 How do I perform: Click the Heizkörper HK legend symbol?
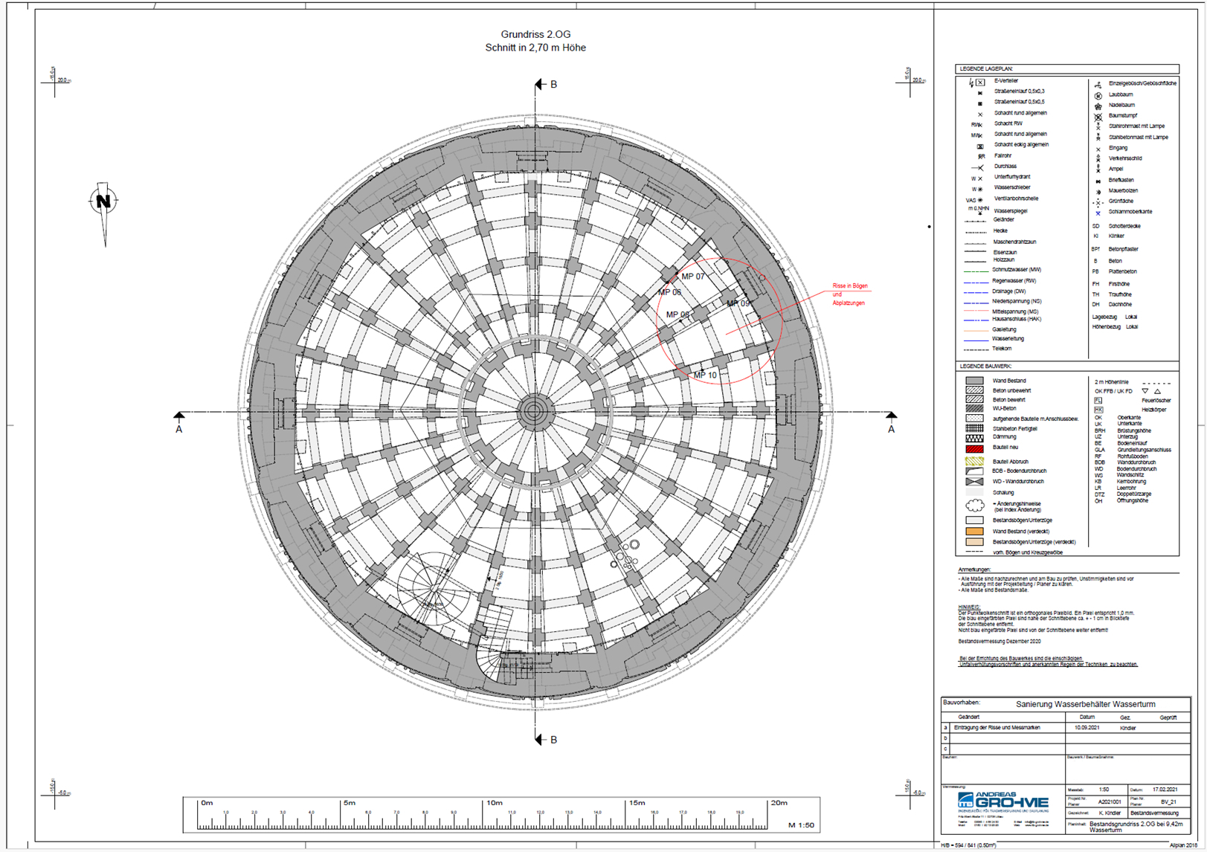pyautogui.click(x=1098, y=410)
